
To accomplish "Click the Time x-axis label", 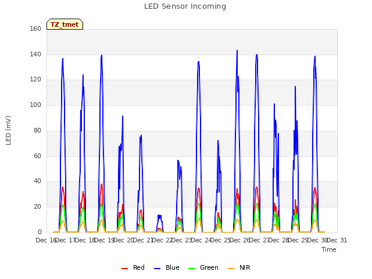I will click(329, 249).
